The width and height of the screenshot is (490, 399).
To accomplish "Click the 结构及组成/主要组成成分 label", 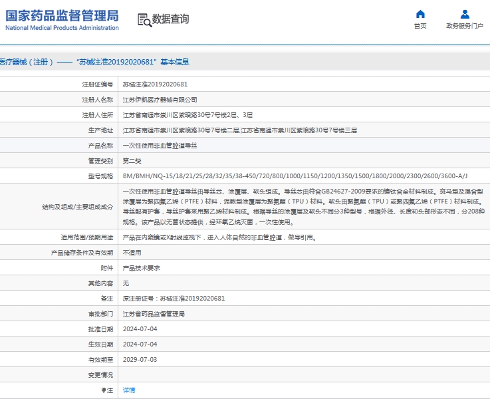I will pyautogui.click(x=78, y=207).
